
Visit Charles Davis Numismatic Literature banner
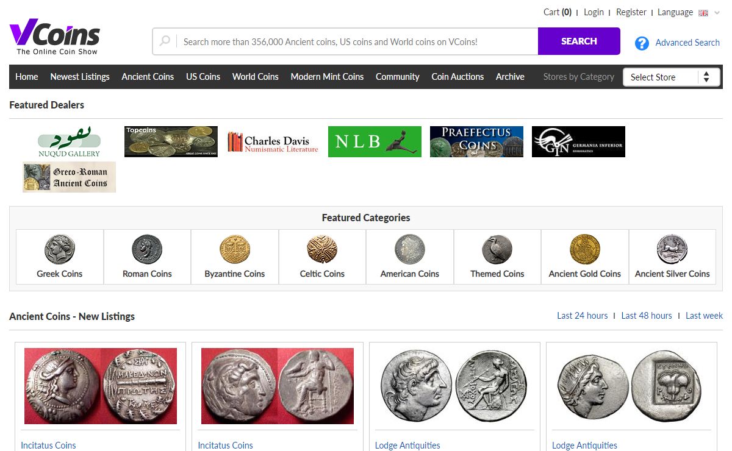pos(273,141)
